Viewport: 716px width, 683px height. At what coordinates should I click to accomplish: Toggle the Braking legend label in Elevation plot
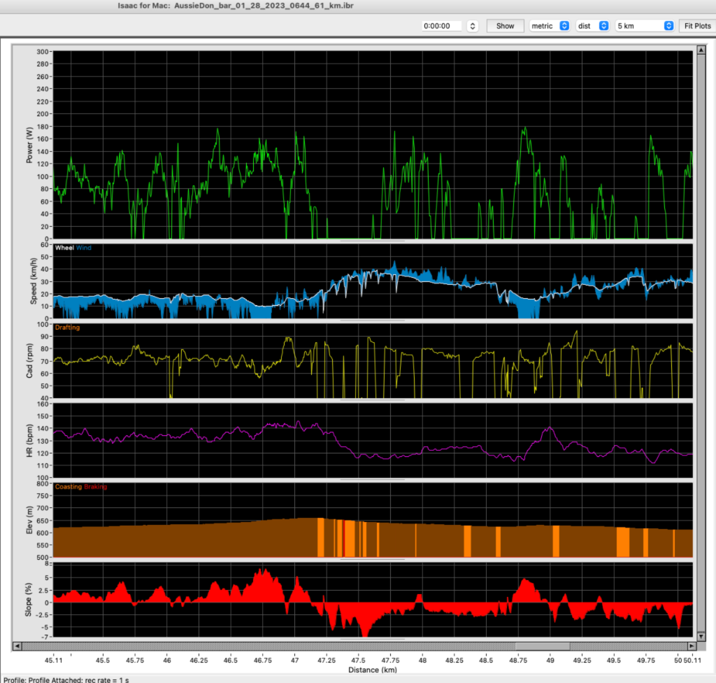point(96,486)
